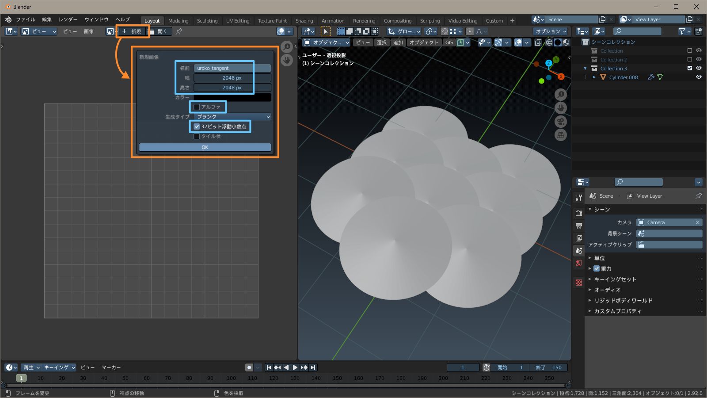Open the ファイル menu
Image resolution: width=707 pixels, height=398 pixels.
click(x=26, y=19)
